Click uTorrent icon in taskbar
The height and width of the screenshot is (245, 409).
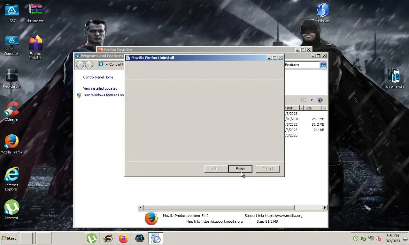(92, 238)
